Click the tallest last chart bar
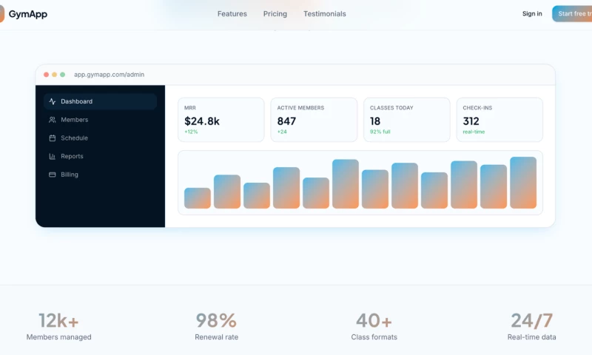The image size is (592, 355). click(x=523, y=183)
